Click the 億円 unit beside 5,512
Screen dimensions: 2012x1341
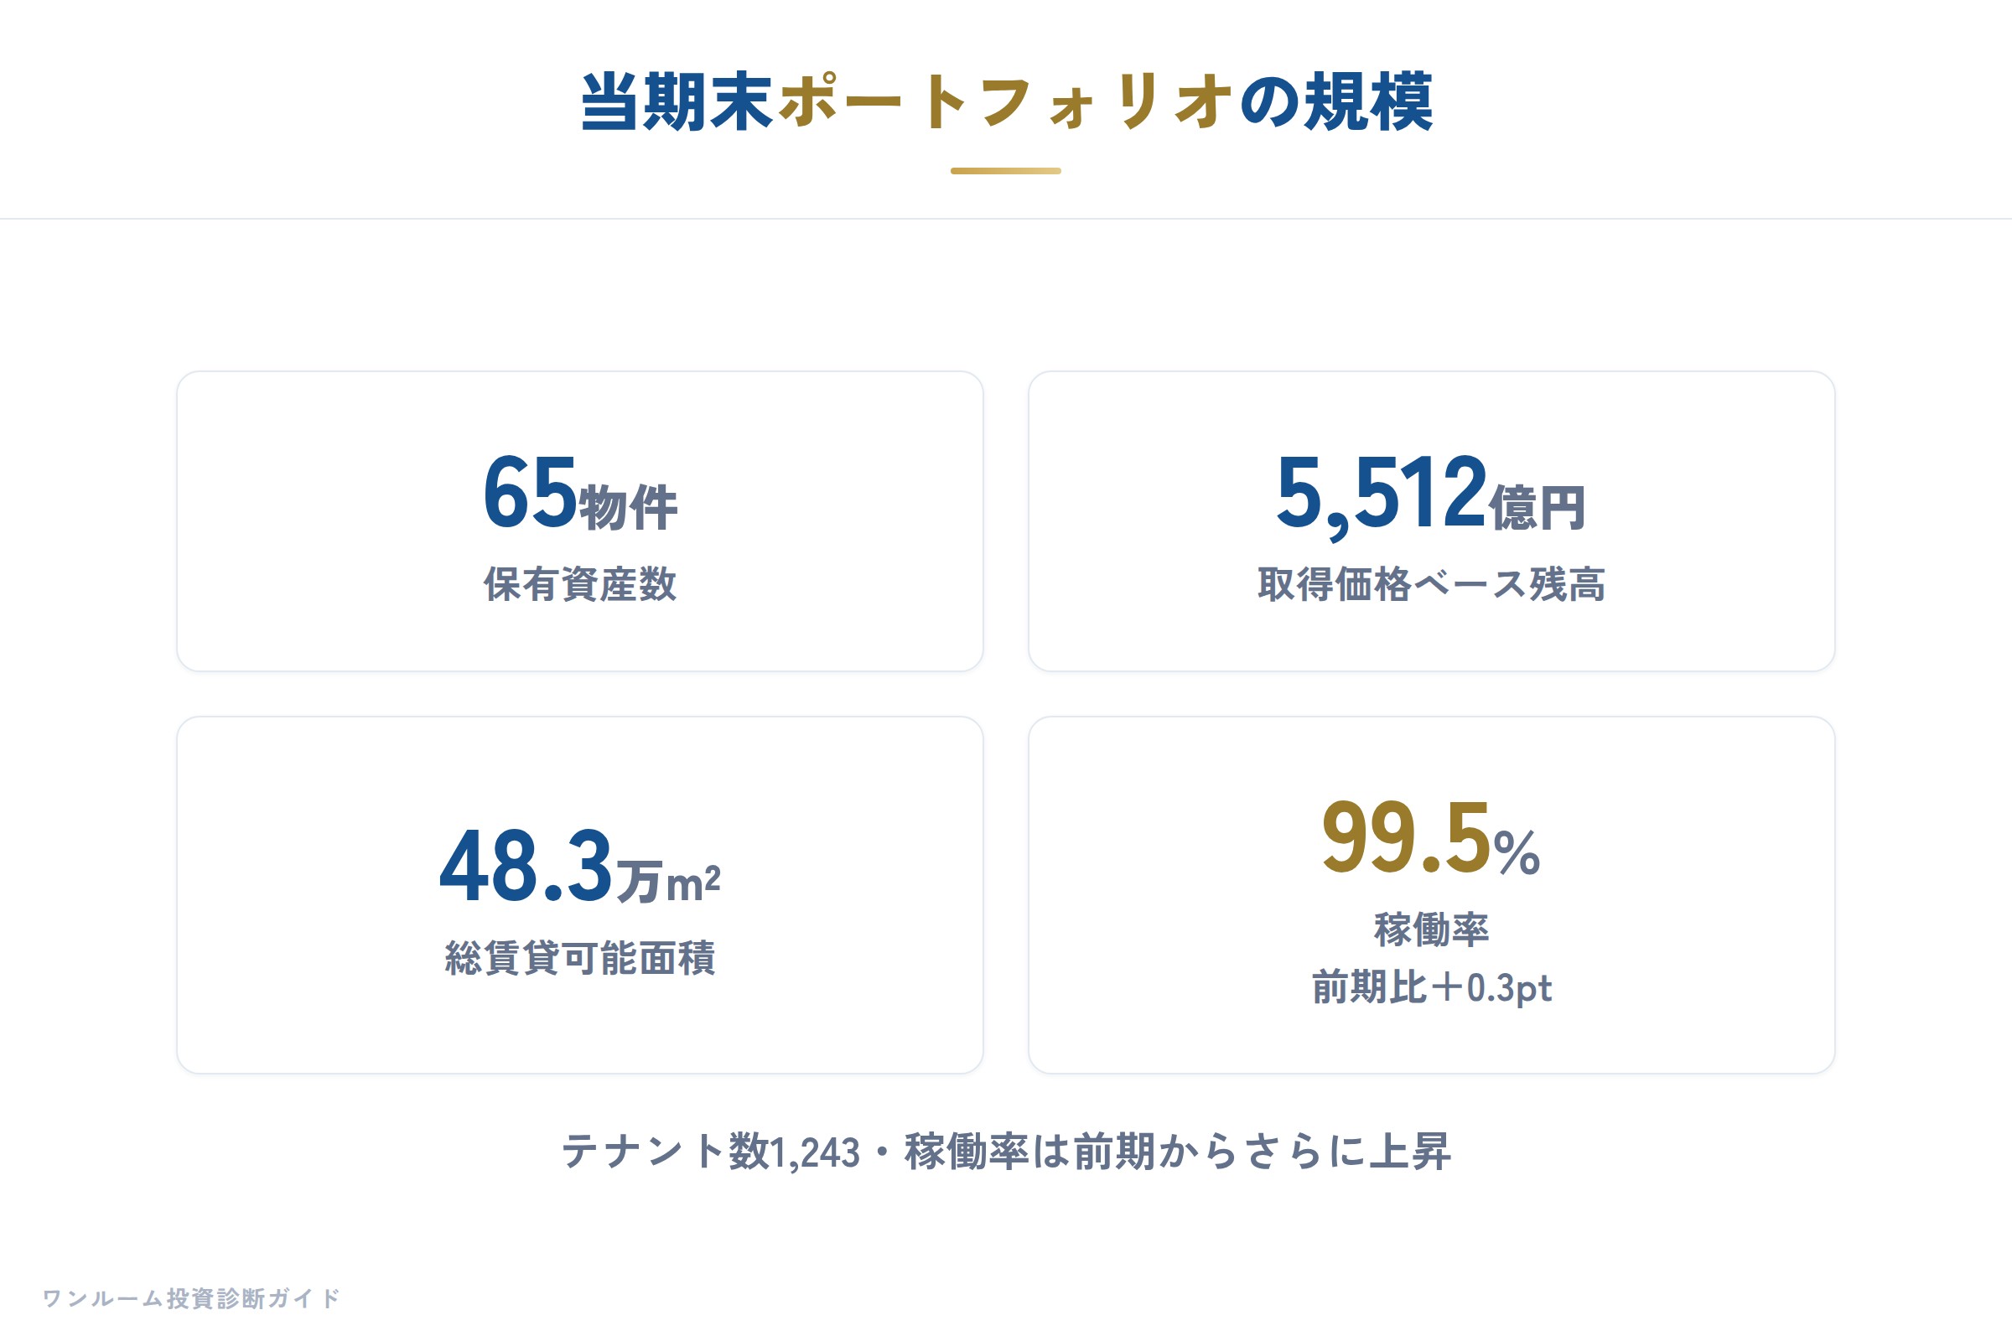tap(1538, 507)
